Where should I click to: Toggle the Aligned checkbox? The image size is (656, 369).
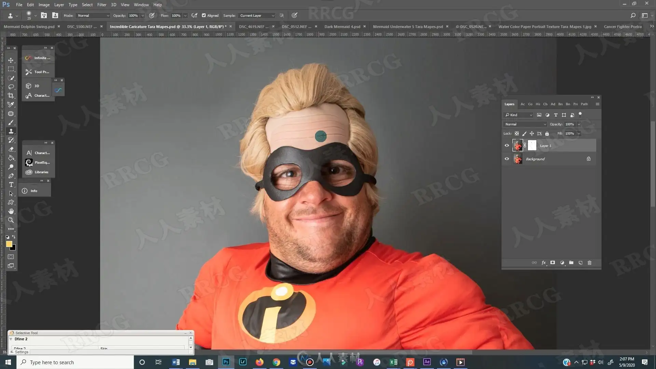204,15
